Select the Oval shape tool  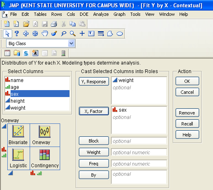120,34
